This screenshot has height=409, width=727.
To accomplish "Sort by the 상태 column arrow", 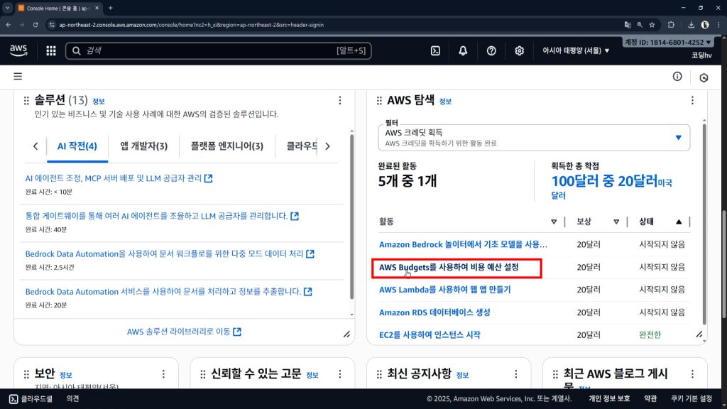I will pyautogui.click(x=679, y=222).
